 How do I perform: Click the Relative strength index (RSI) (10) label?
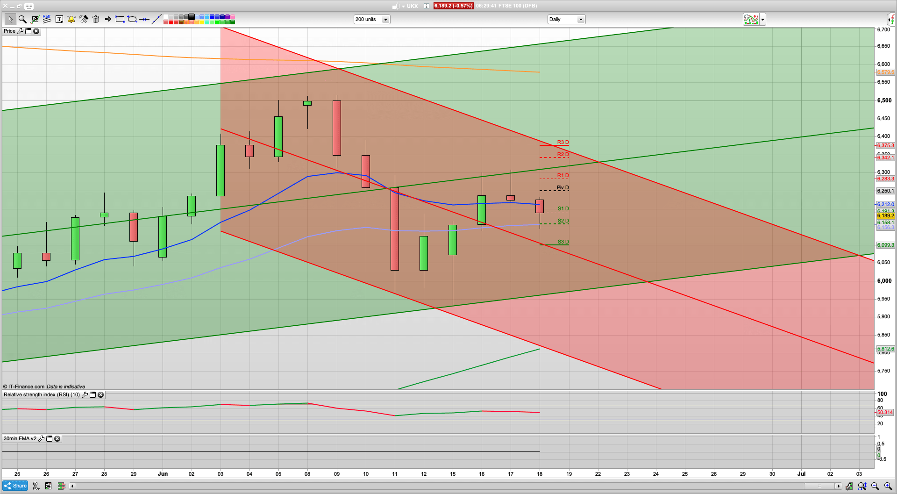(x=42, y=394)
